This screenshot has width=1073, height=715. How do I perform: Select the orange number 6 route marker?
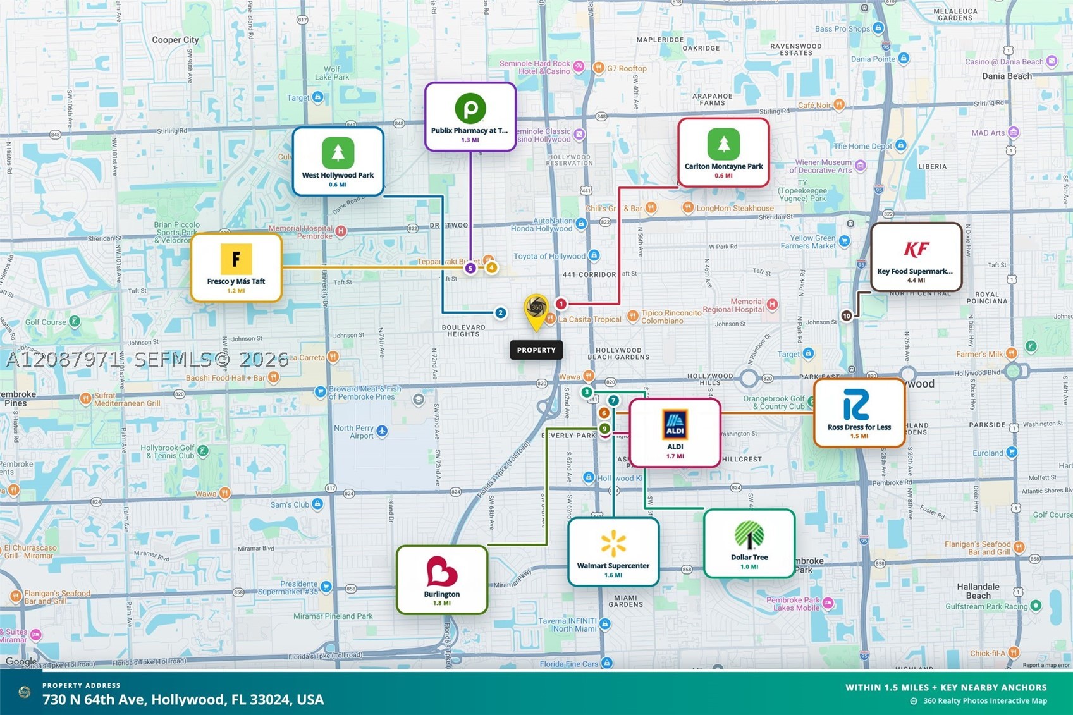(604, 413)
